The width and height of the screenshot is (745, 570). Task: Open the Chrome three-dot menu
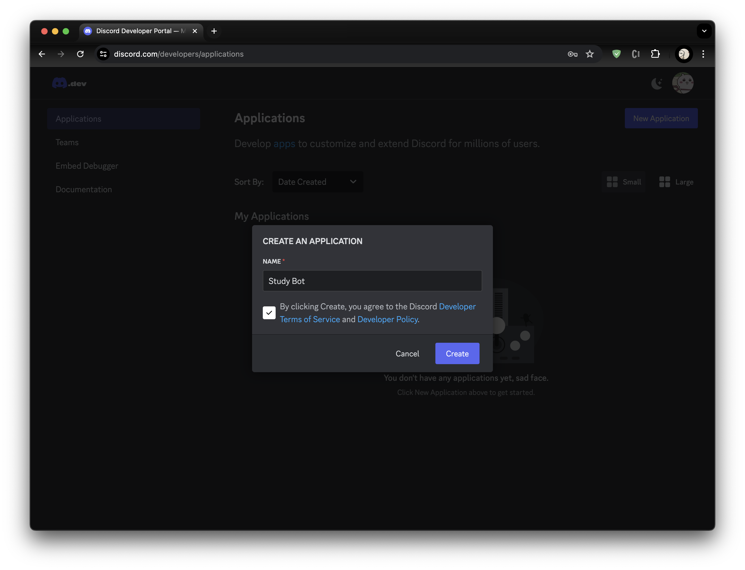tap(703, 54)
